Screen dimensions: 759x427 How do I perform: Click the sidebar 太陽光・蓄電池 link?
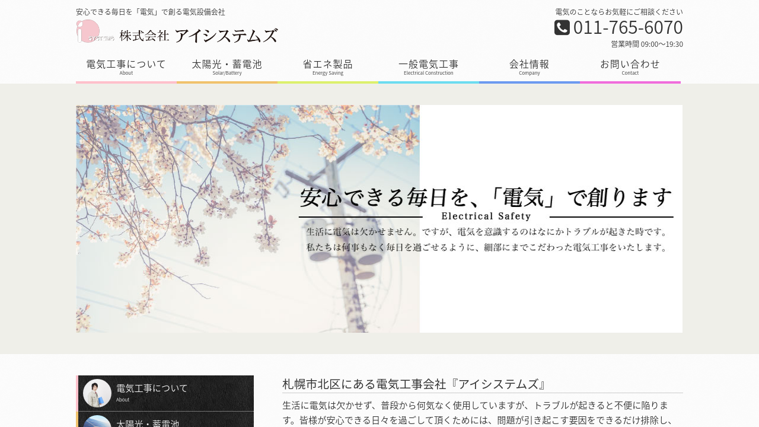click(148, 423)
